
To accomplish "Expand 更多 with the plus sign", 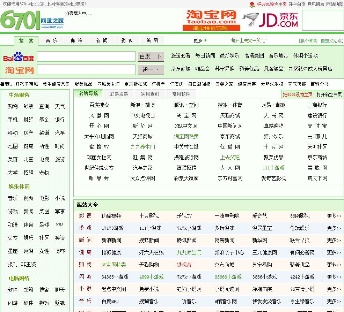I will point(200,40).
